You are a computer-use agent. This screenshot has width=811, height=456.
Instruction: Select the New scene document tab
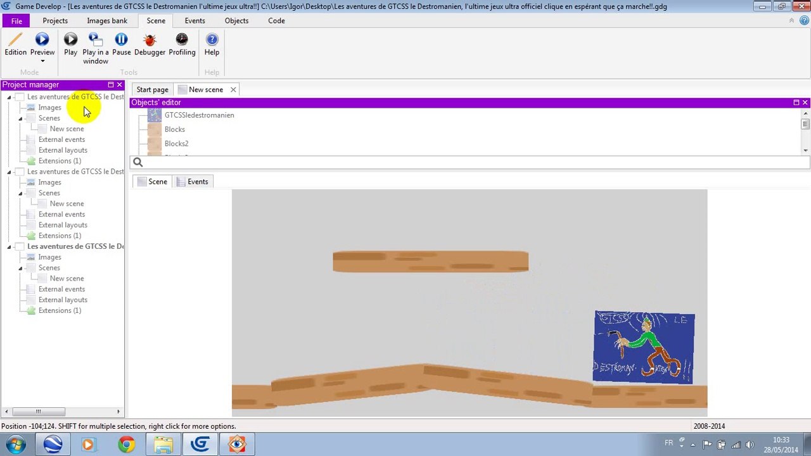click(206, 89)
